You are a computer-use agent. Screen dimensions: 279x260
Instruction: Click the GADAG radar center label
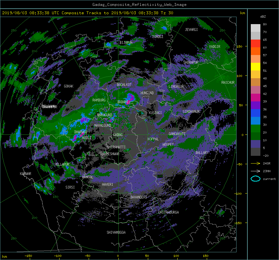(x=118, y=135)
